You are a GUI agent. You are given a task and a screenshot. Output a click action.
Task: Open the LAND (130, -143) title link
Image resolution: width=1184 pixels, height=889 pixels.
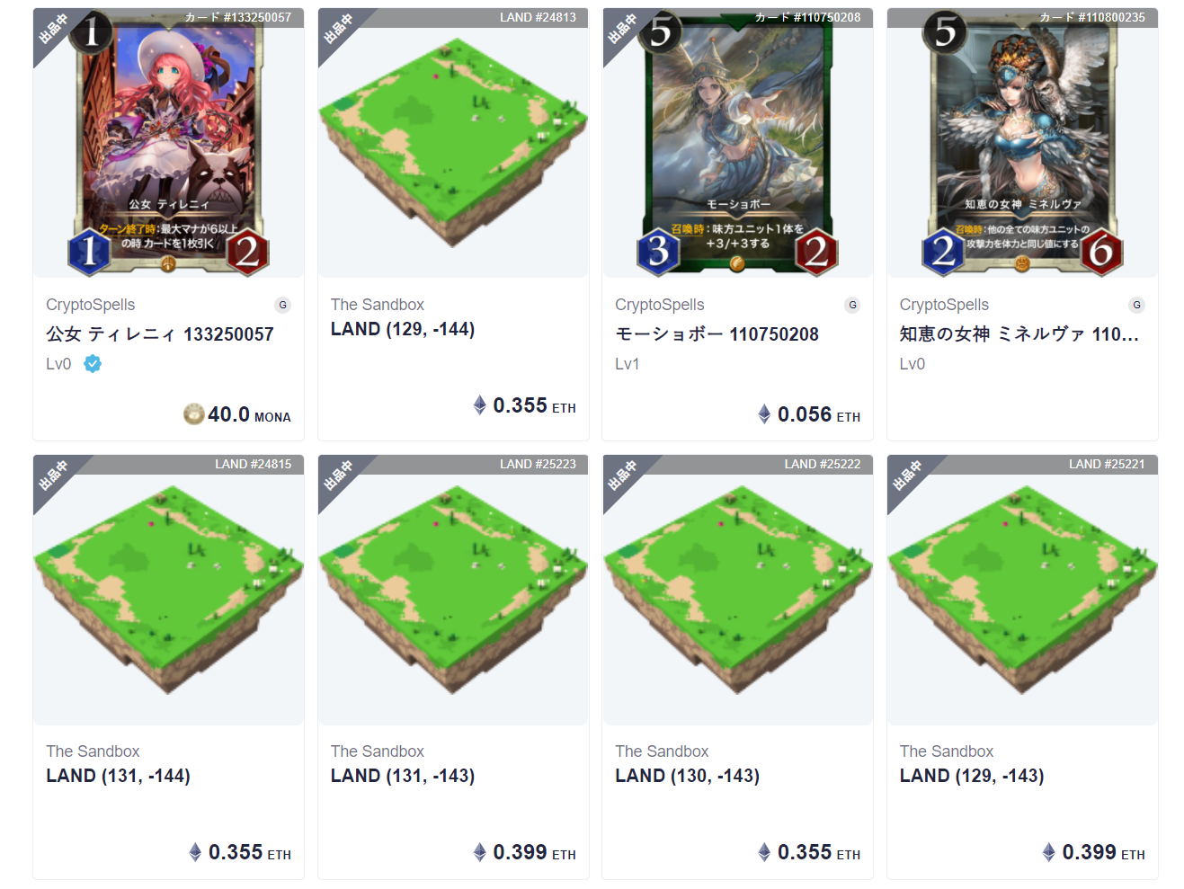pyautogui.click(x=688, y=776)
